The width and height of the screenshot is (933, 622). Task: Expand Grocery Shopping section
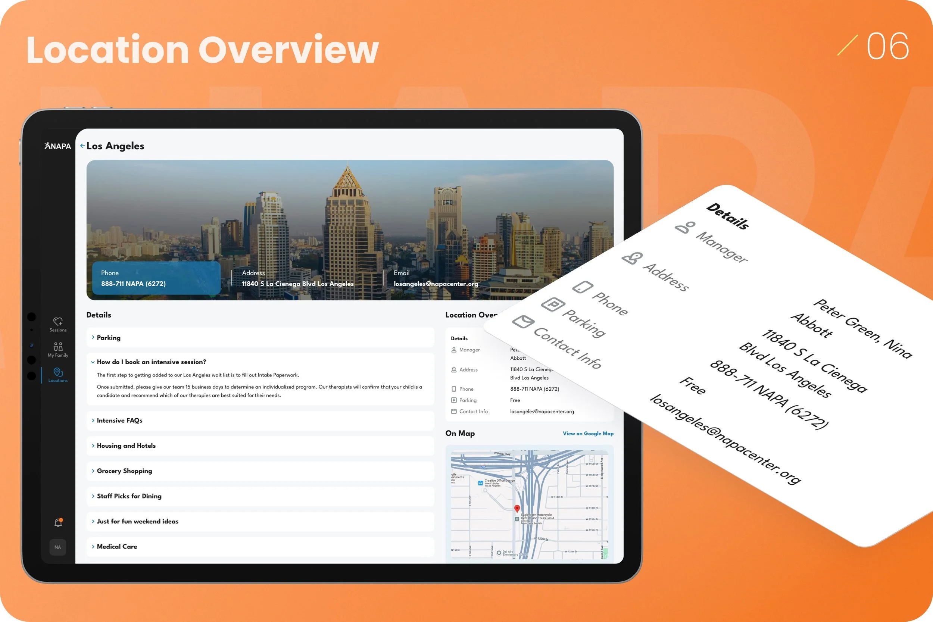124,471
